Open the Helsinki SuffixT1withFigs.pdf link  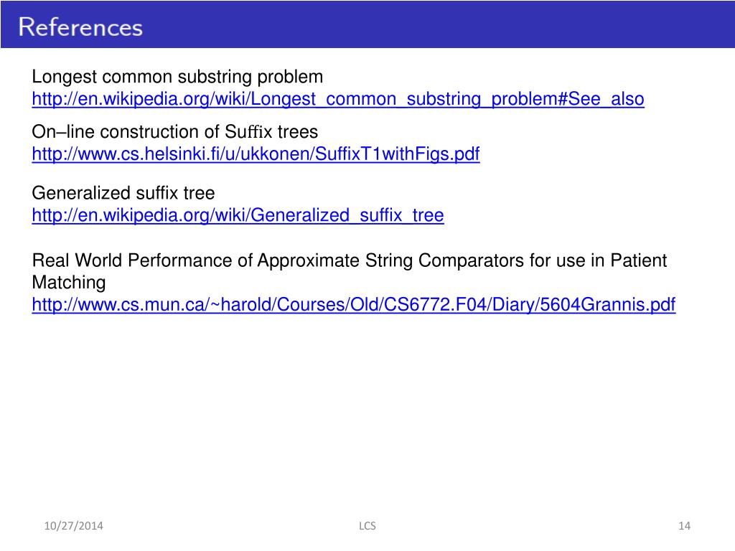point(256,154)
